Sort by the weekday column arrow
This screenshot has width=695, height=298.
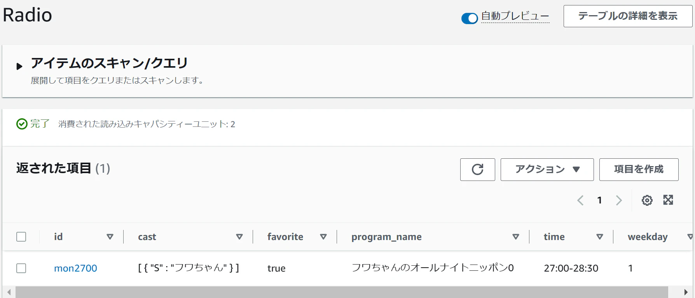[690, 237]
